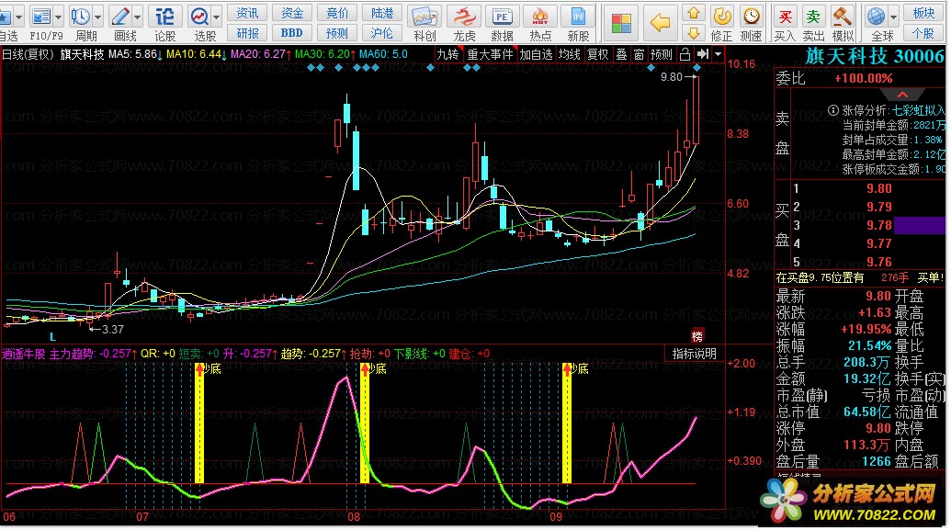The width and height of the screenshot is (951, 530).
Task: Toggle 九转 indicator on chart
Action: pyautogui.click(x=448, y=54)
